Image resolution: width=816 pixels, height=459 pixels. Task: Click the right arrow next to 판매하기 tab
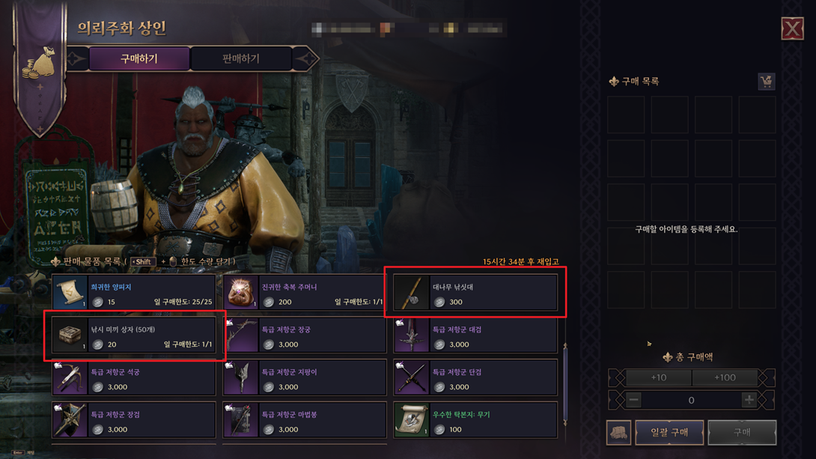306,59
